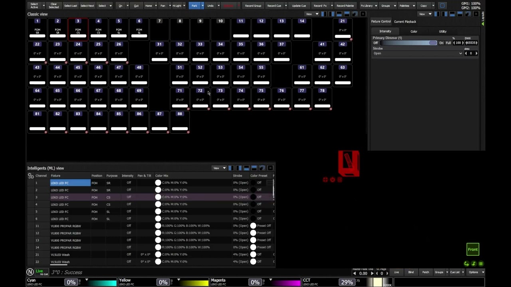Click the Color Mix swatch for channel 3

[x=158, y=197]
